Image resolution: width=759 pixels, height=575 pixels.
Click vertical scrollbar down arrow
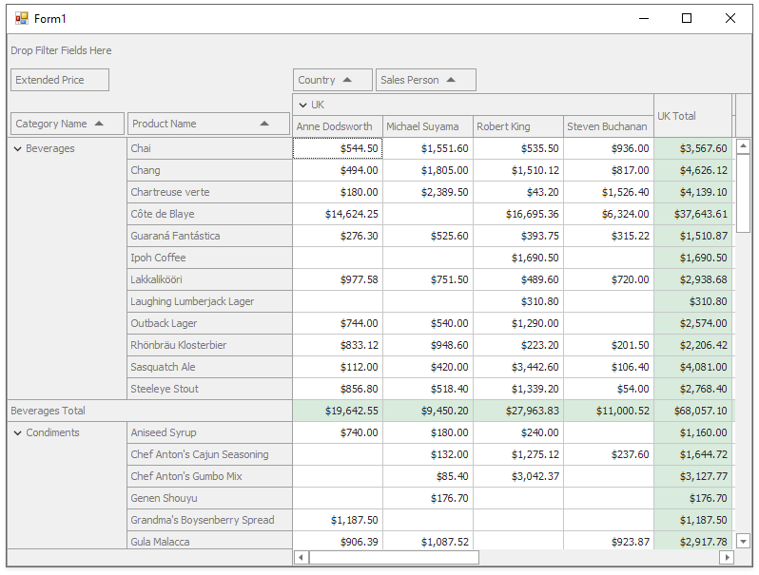click(743, 541)
